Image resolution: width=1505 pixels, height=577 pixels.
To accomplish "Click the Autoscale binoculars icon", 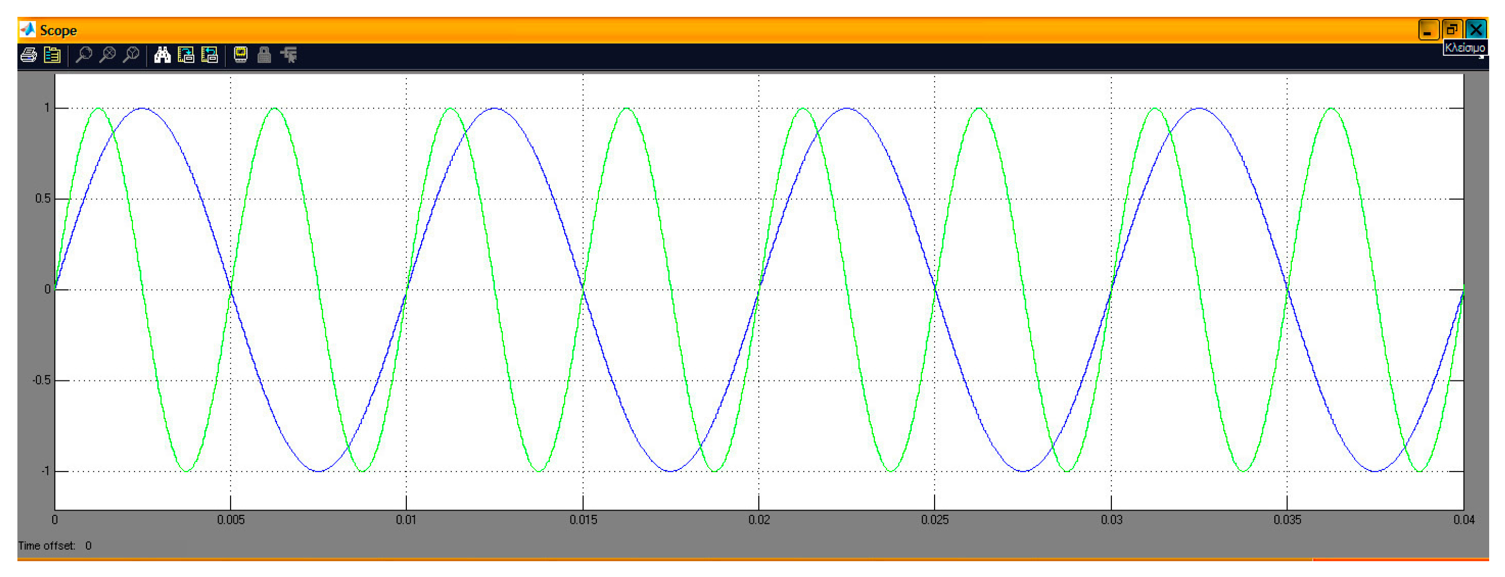I will pos(163,55).
